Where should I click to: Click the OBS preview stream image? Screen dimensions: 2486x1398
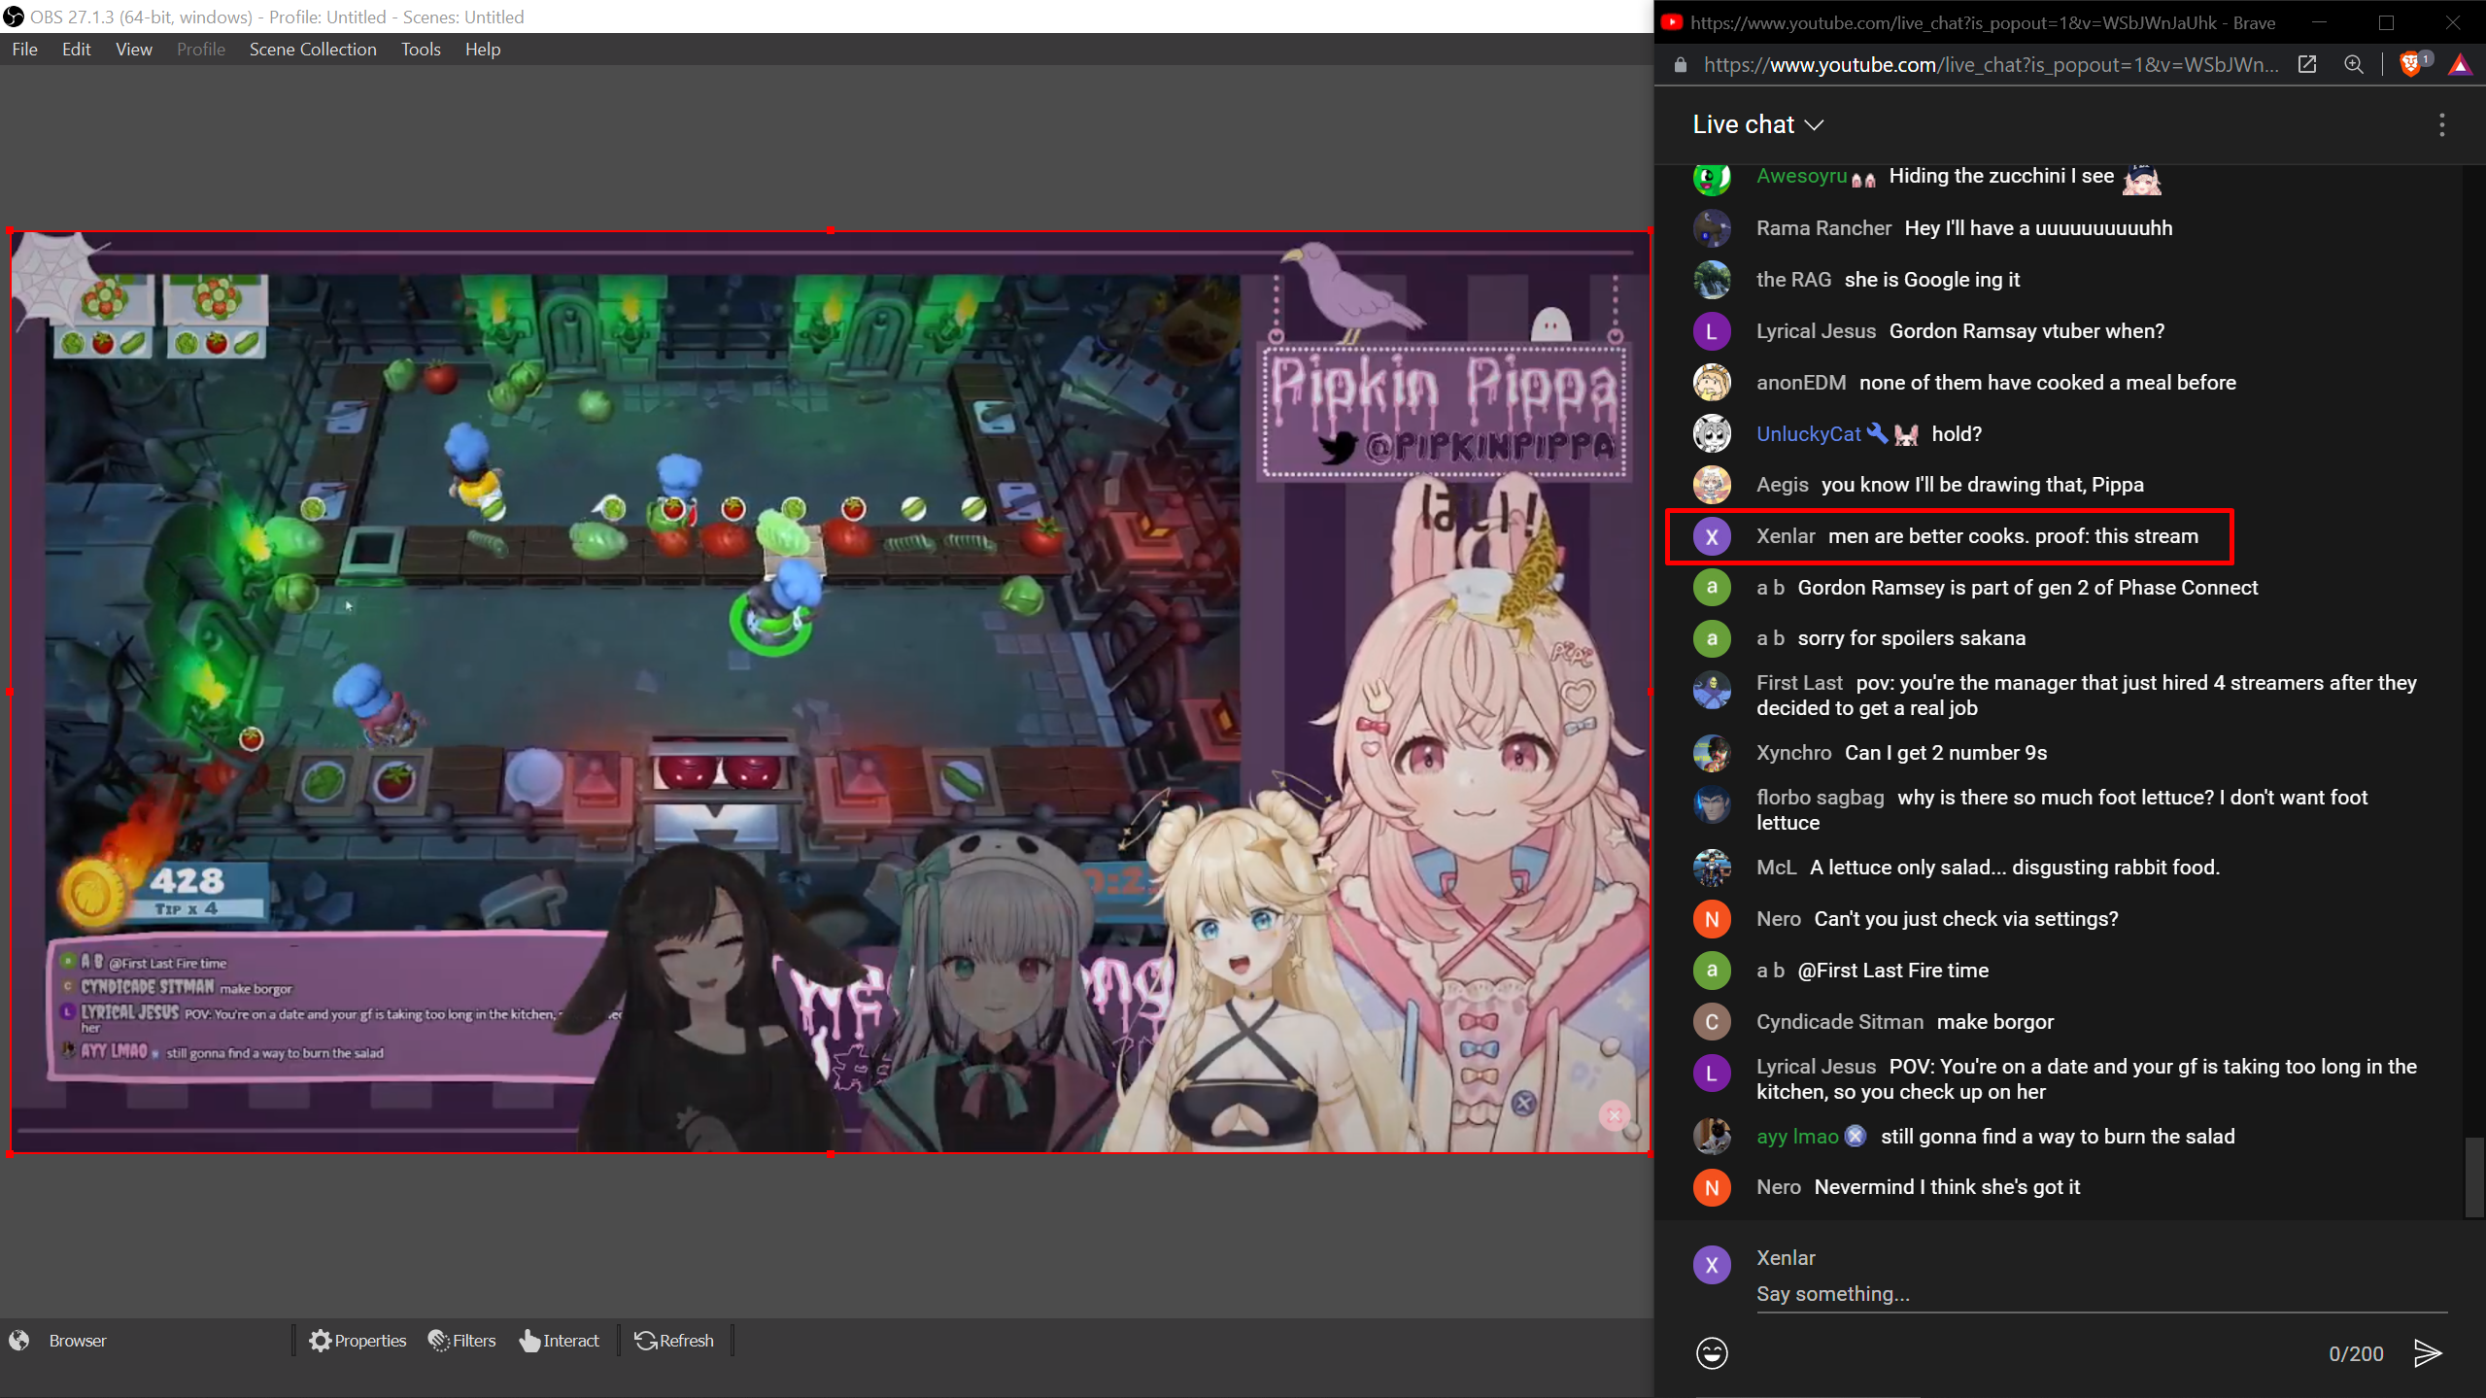[830, 692]
